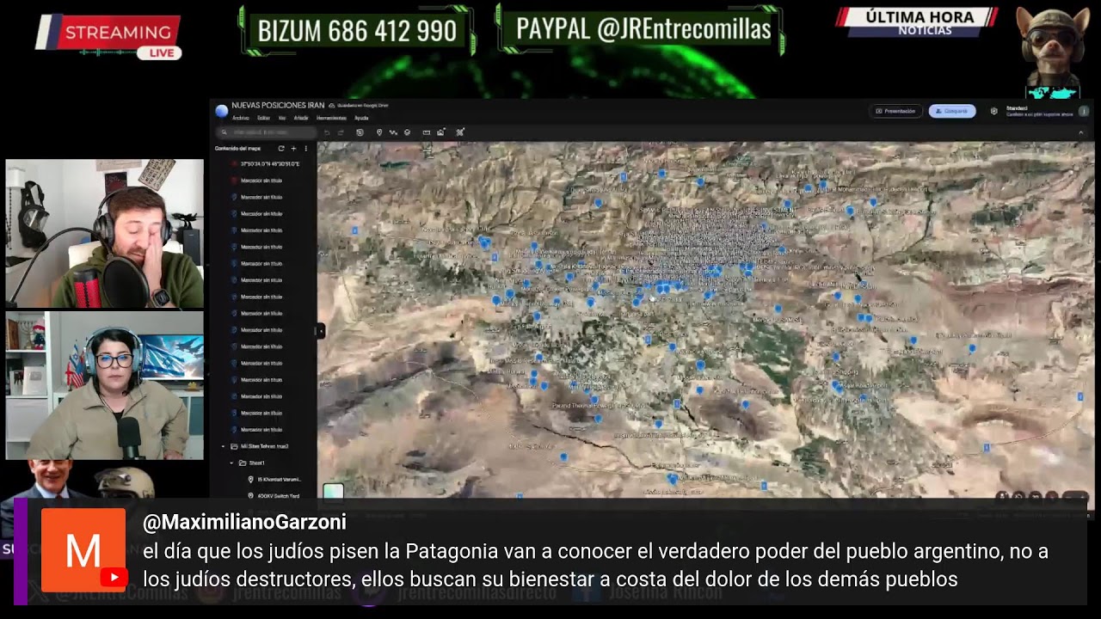The height and width of the screenshot is (619, 1101).
Task: Click the undo arrow in Earth toolbar
Action: 327,132
